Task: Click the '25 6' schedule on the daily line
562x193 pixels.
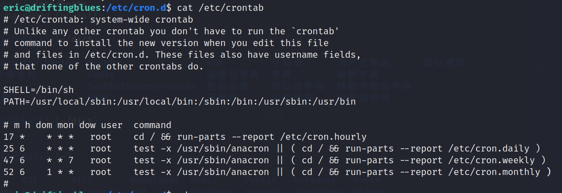Action: point(14,148)
